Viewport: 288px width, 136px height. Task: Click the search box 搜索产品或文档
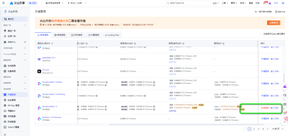[187, 3]
